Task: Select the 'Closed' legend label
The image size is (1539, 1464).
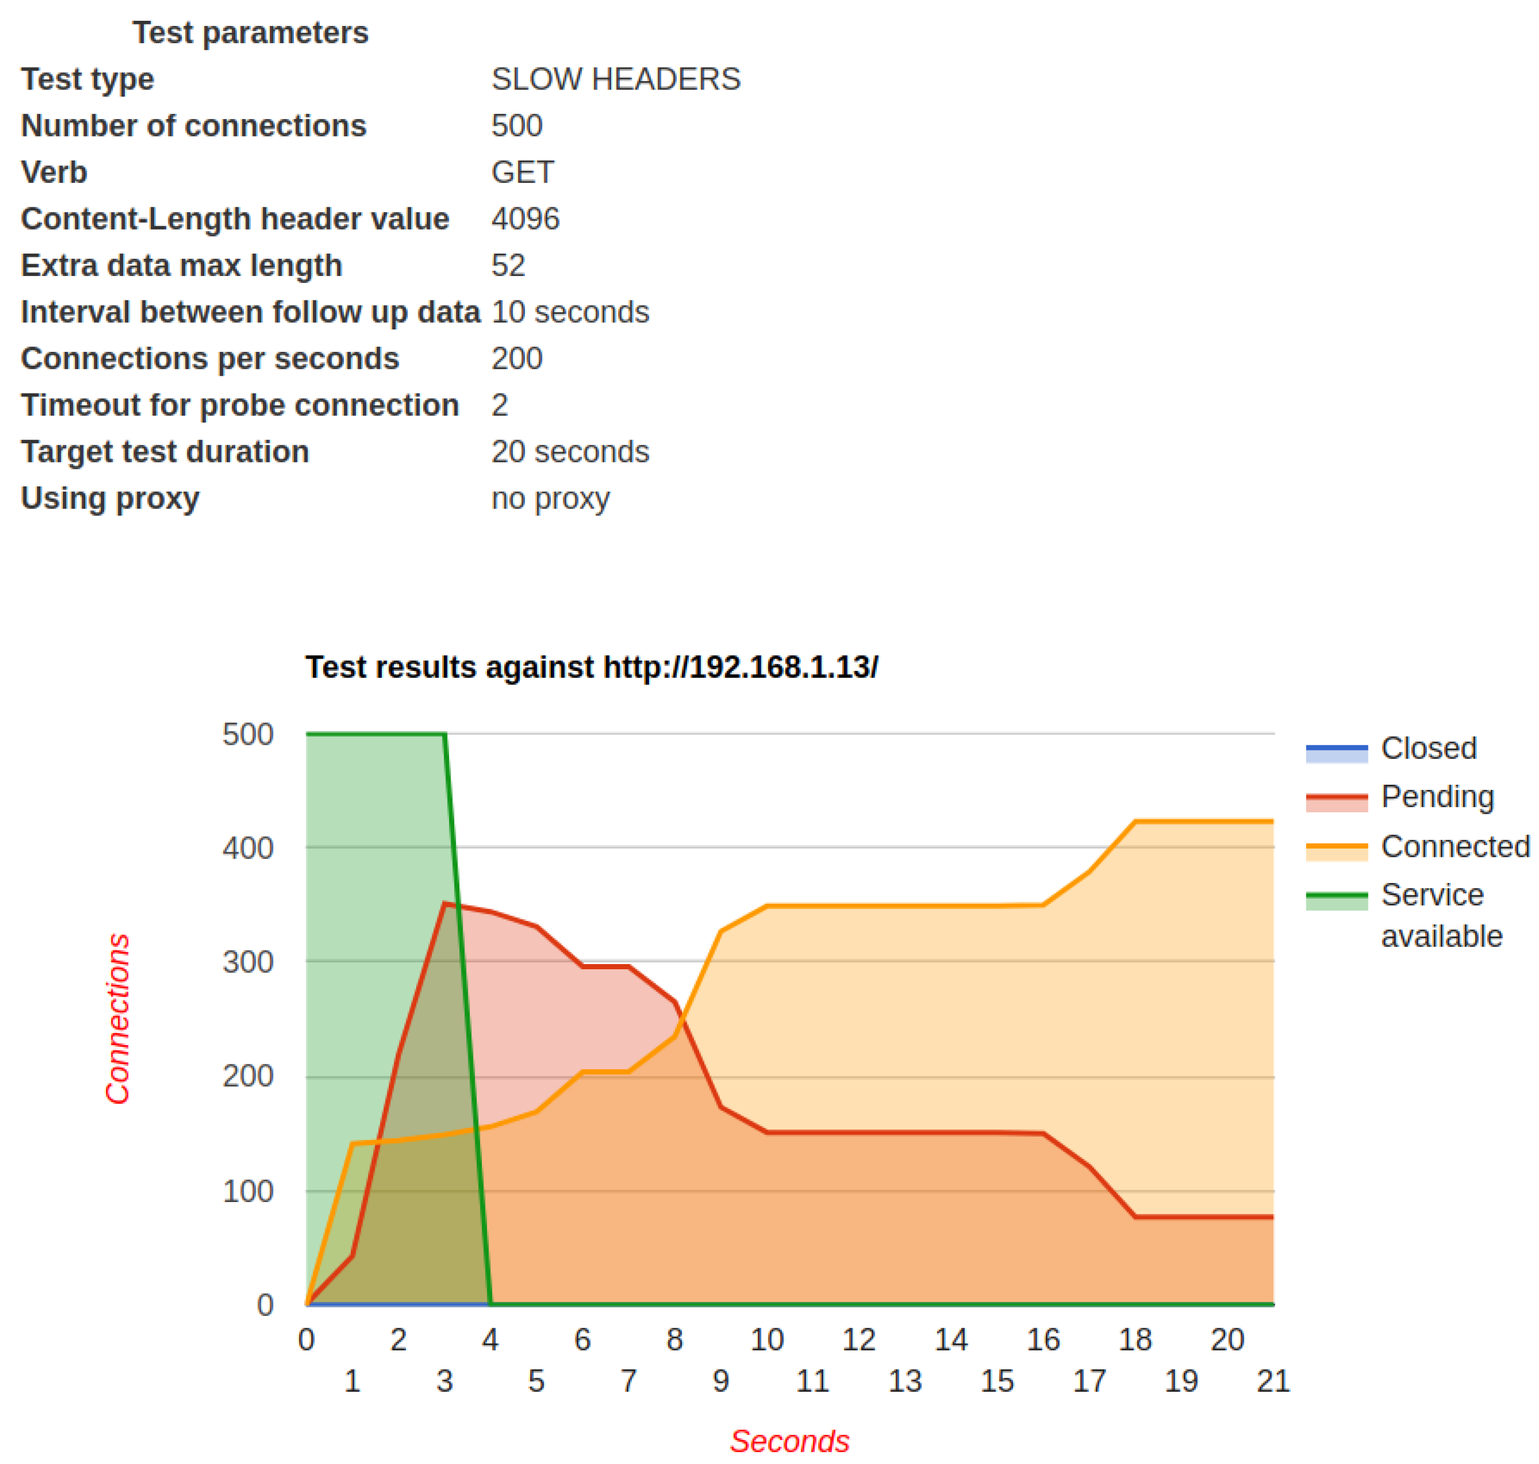Action: (x=1428, y=748)
